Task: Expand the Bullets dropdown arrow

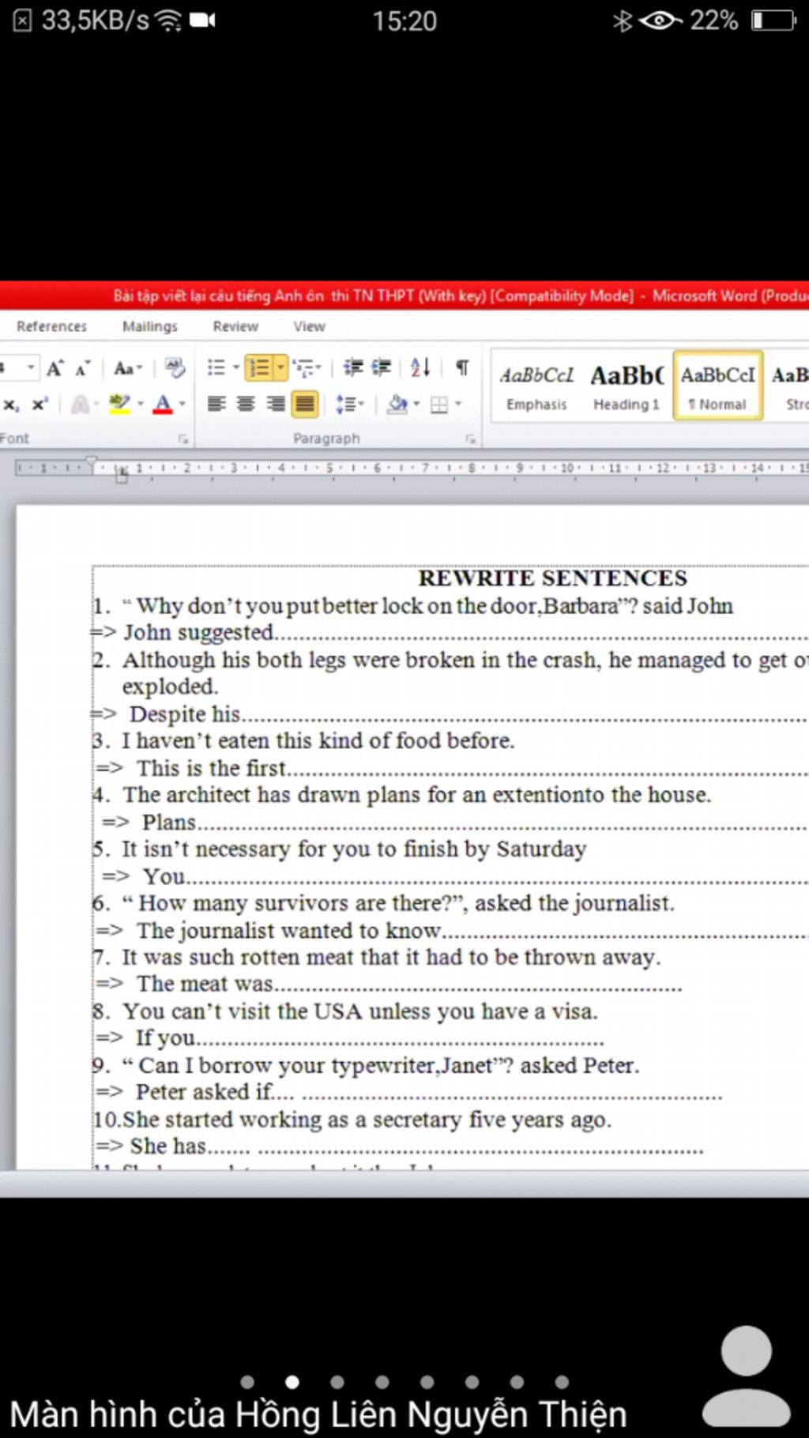Action: click(235, 368)
